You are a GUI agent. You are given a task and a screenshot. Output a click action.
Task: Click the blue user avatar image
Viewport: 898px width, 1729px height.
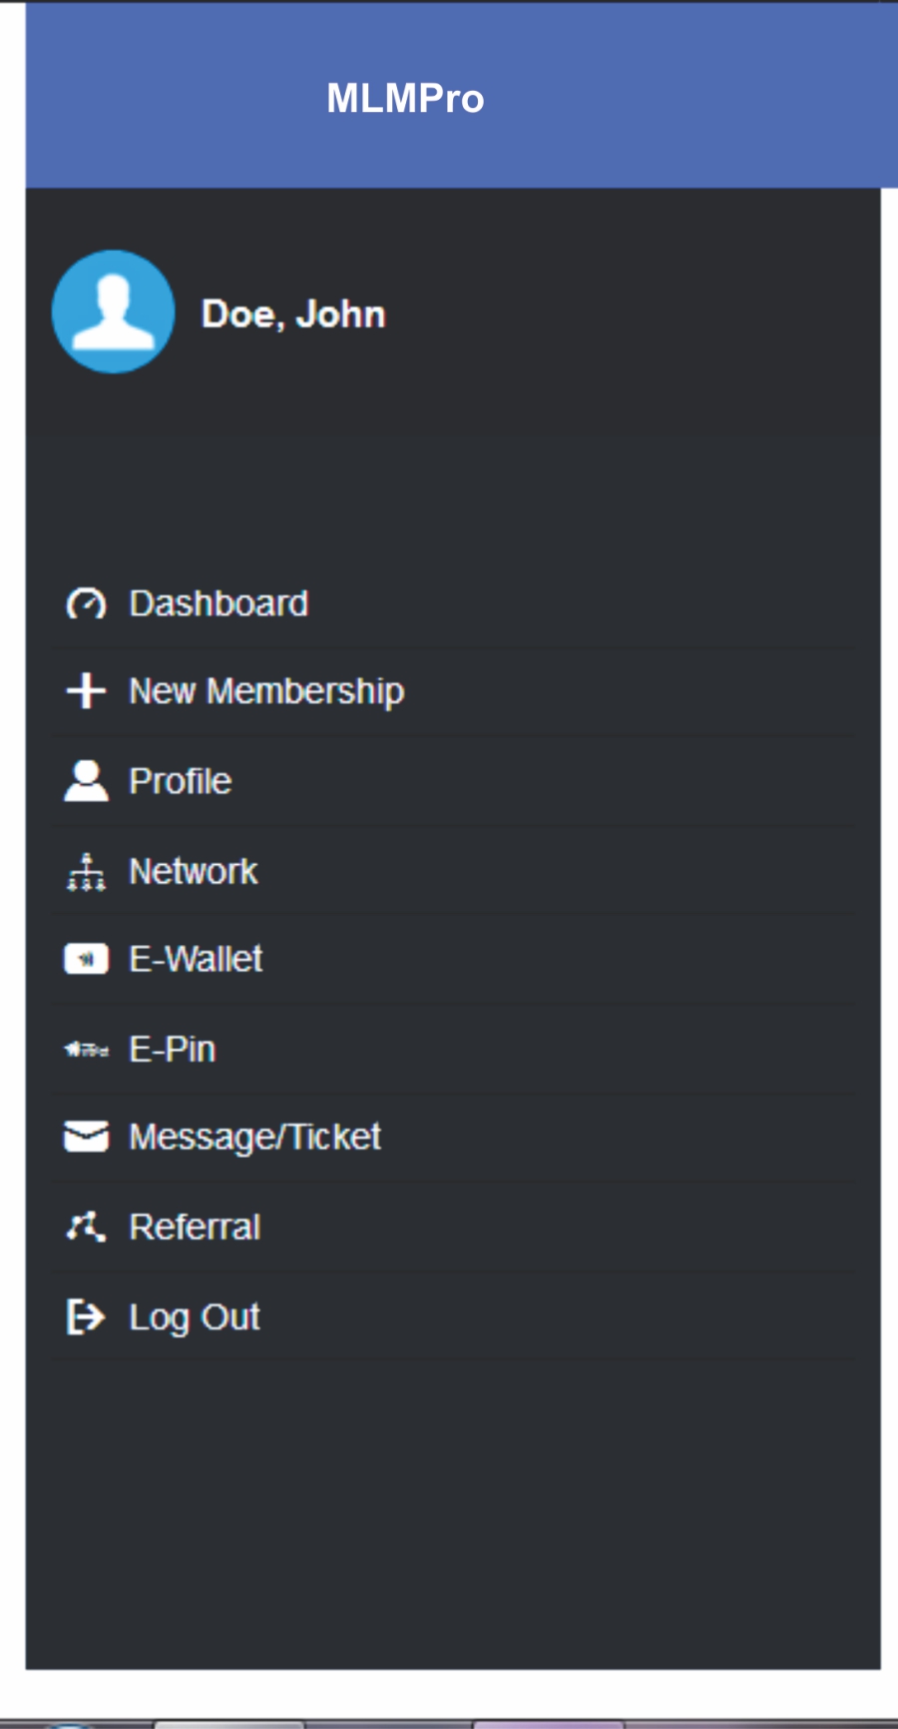click(x=113, y=312)
